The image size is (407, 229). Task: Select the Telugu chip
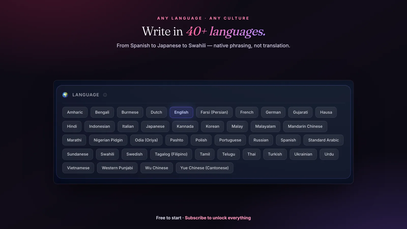228,154
